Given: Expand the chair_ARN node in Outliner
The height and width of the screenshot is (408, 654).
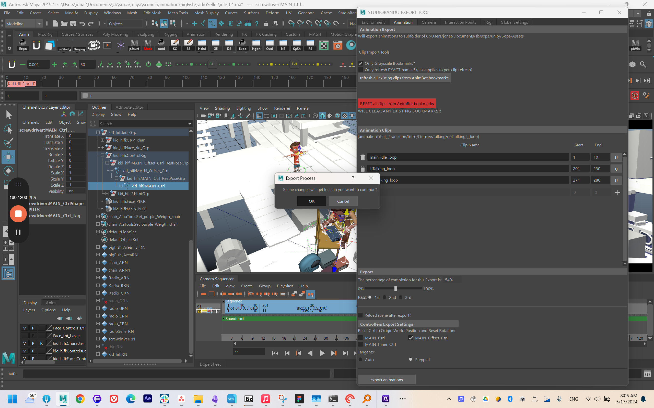Looking at the screenshot, I should click(98, 262).
